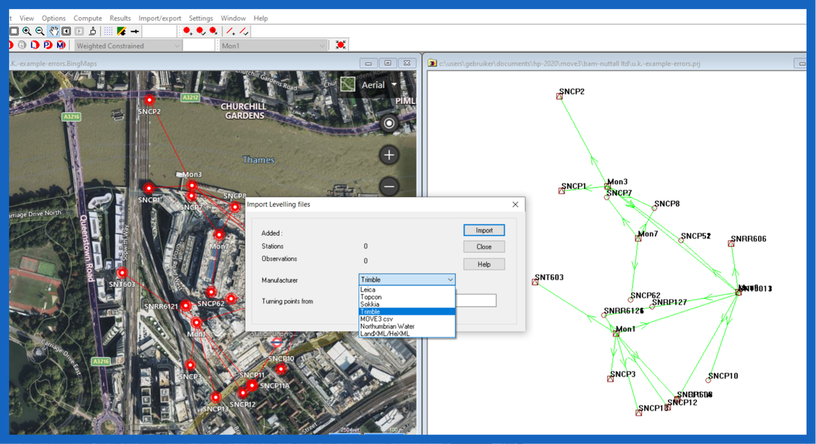Click the Help button in the import dialog
The image size is (816, 444).
483,264
